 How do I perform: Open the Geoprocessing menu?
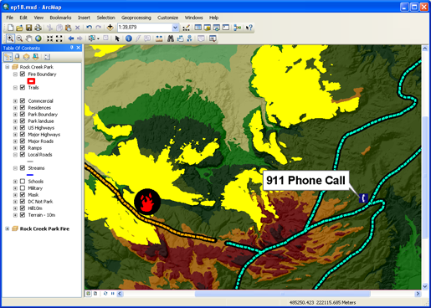pyautogui.click(x=136, y=18)
